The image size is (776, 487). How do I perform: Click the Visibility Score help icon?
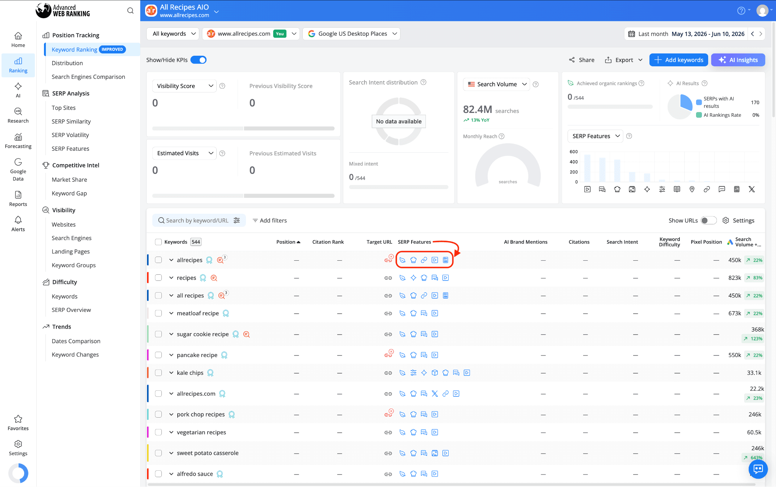click(222, 86)
